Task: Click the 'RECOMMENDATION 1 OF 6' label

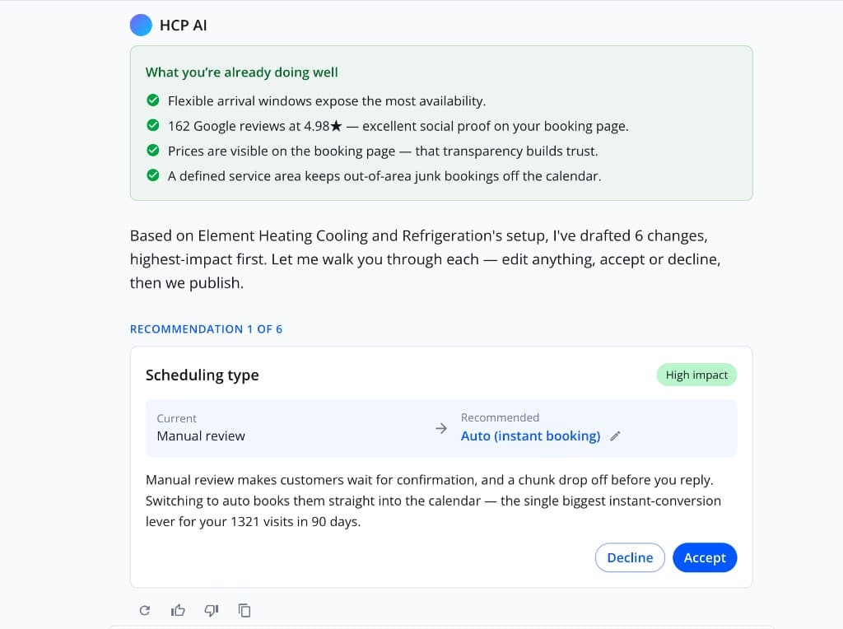Action: click(x=206, y=329)
